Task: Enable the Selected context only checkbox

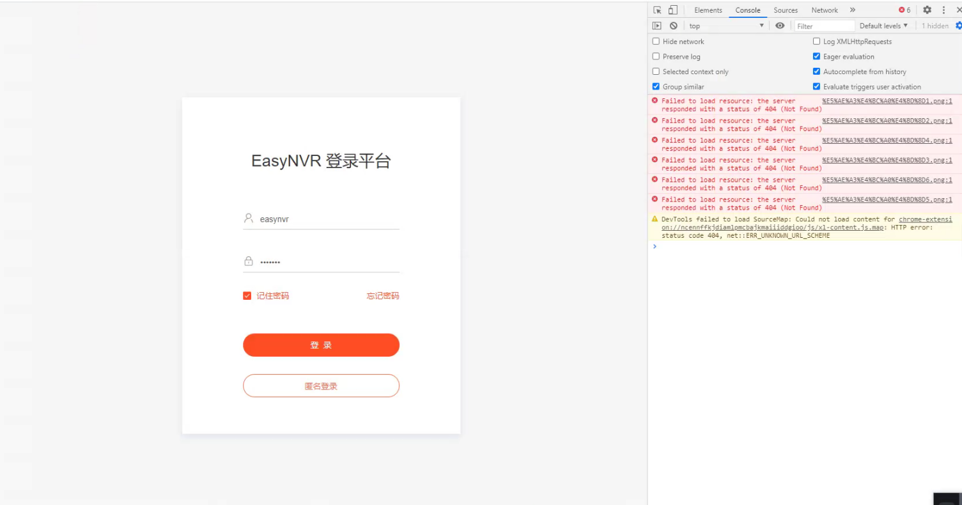Action: (656, 72)
